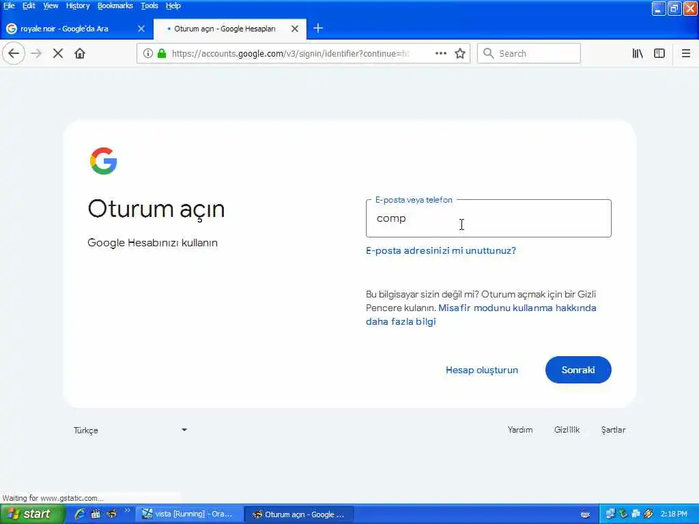Open page actions three-dot menu
699x524 pixels.
coord(441,53)
